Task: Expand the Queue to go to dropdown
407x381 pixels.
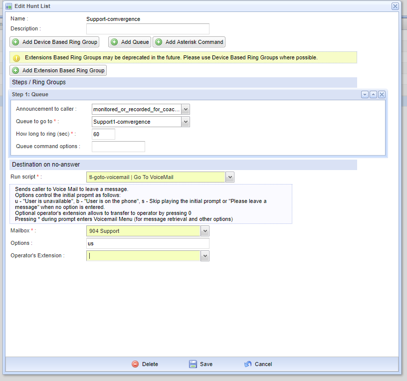Action: click(x=186, y=122)
